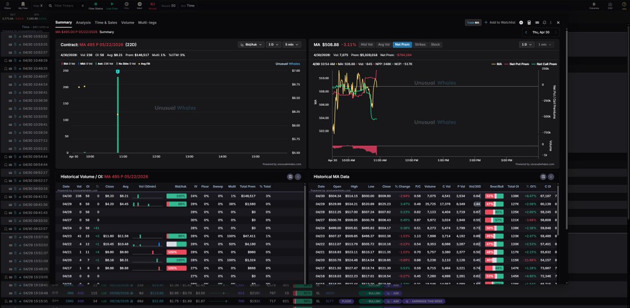Open the Bid/Ask chart type dropdown
Image resolution: width=630 pixels, height=308 pixels.
[x=251, y=45]
